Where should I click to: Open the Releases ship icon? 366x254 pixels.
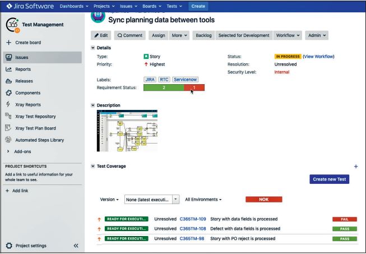pyautogui.click(x=10, y=80)
